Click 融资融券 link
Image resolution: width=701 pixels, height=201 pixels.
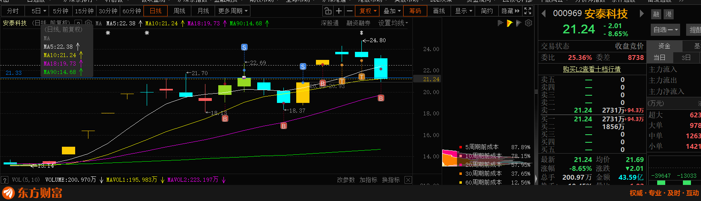pyautogui.click(x=359, y=23)
